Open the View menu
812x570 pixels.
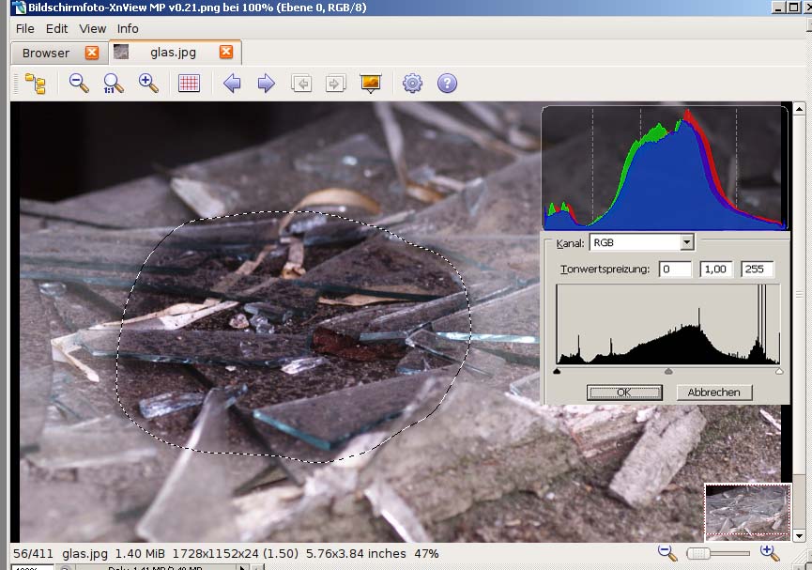[93, 28]
